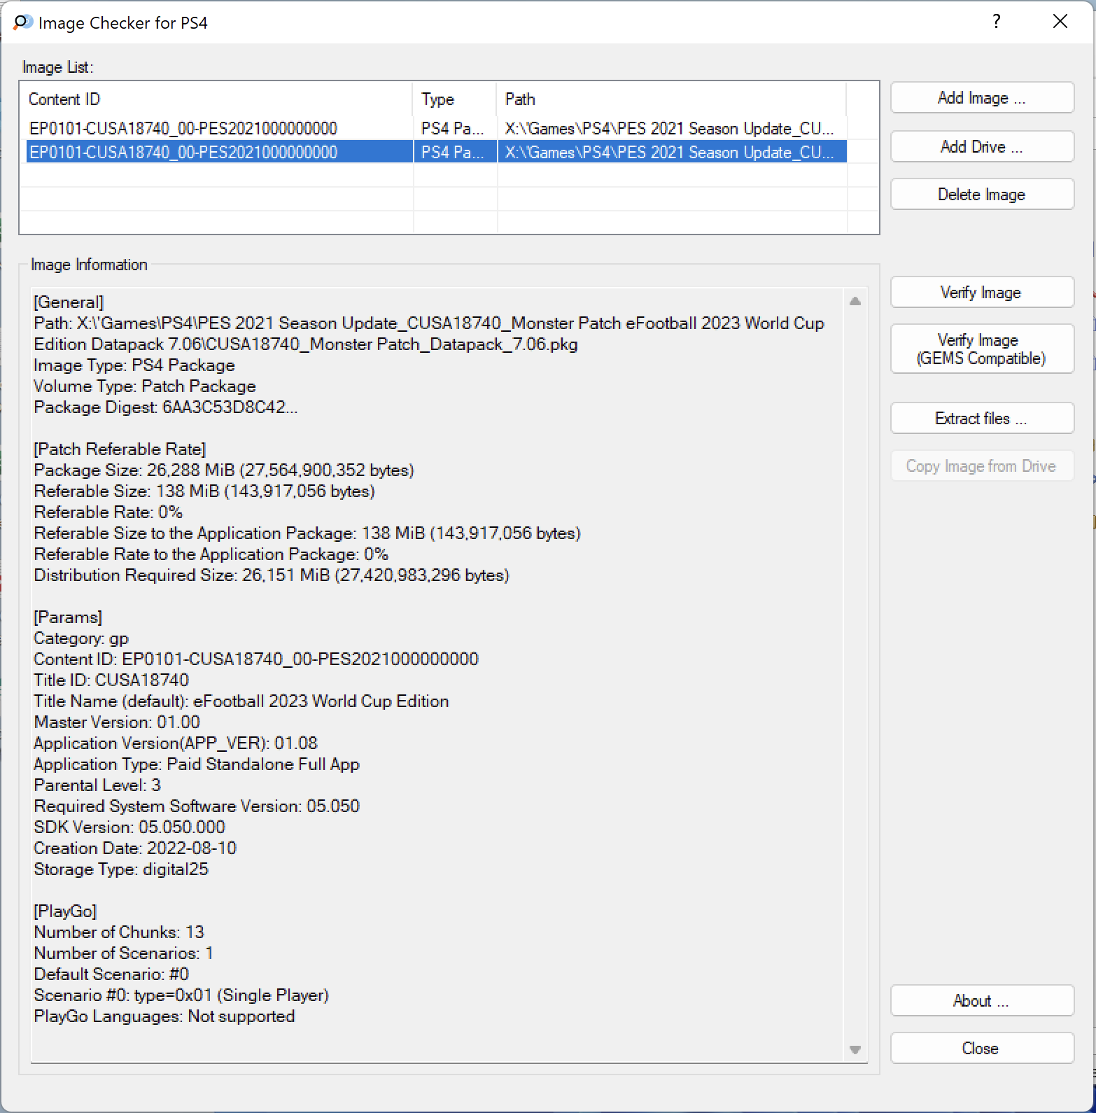The image size is (1096, 1113).
Task: Click the 'Scenario #0: type=0x01' line
Action: pyautogui.click(x=181, y=995)
